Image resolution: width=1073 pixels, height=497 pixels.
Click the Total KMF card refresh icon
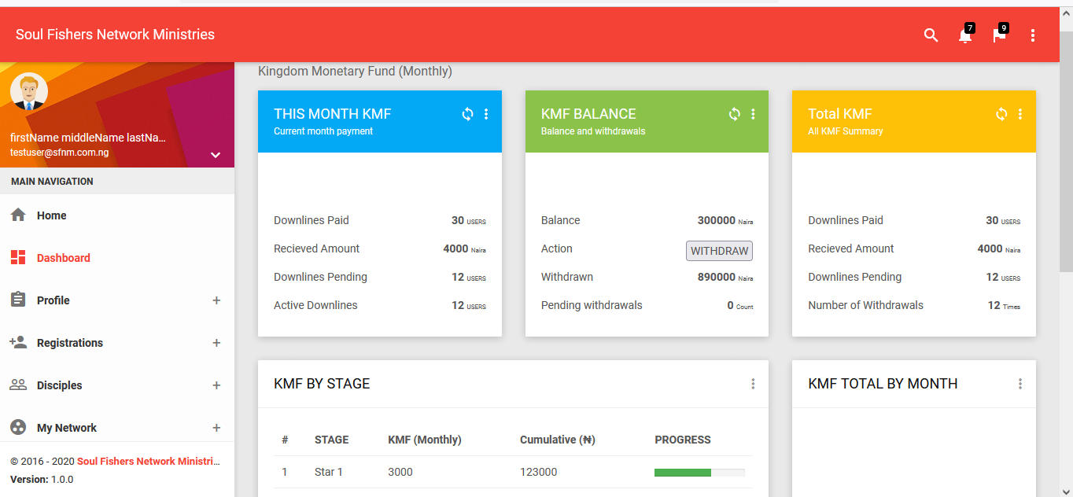point(1001,114)
